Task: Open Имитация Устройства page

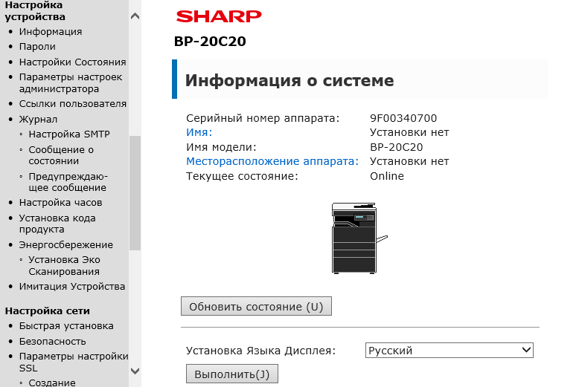Action: [72, 287]
